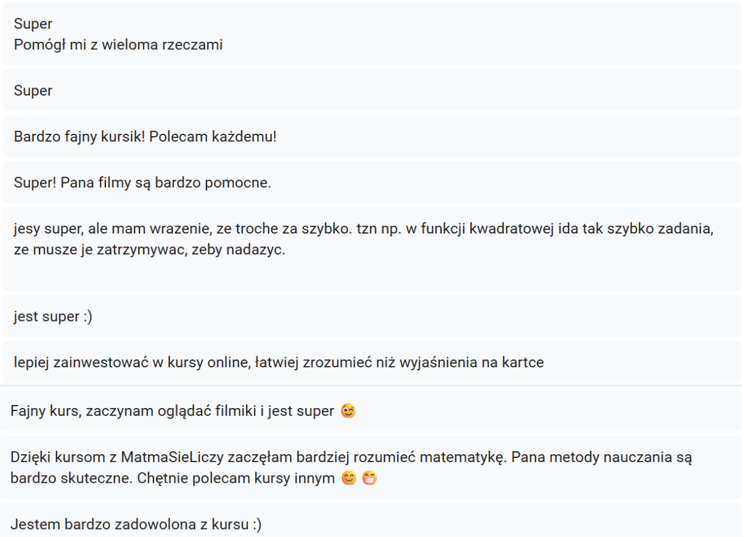Select the "Super! Pana filmy są bardzo pomocne." review

coord(142,182)
